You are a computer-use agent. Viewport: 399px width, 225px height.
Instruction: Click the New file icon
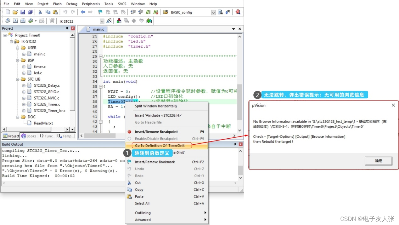pos(8,12)
